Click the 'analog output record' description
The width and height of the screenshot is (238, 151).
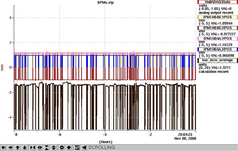click(x=216, y=13)
